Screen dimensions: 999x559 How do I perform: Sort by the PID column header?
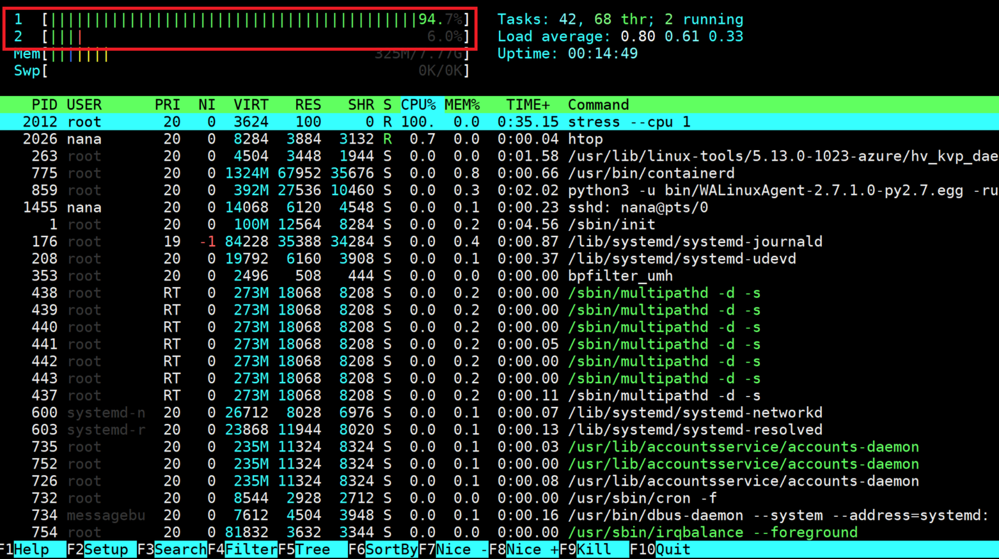(x=44, y=105)
